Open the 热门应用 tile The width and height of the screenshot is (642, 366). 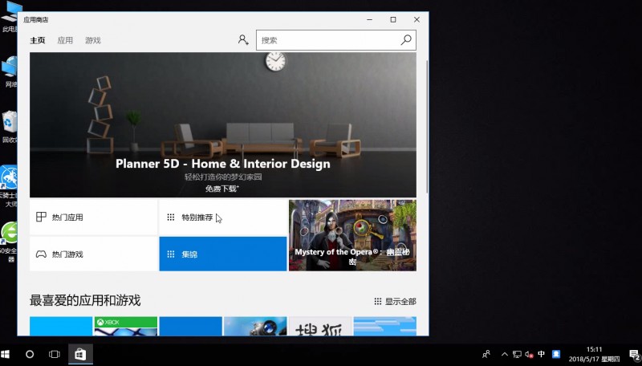93,217
